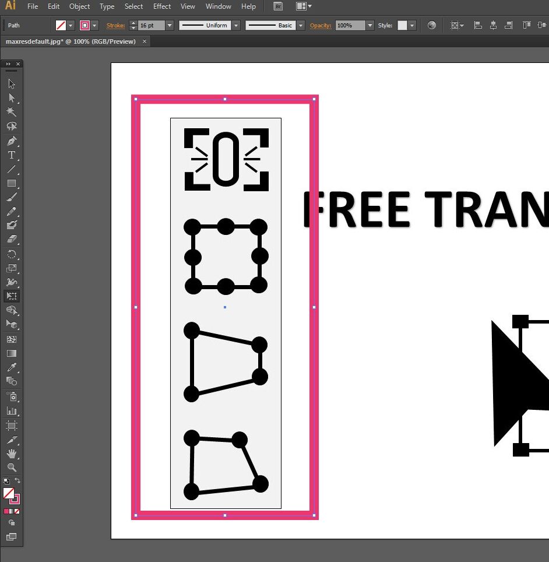Set paint mode to Color
Image resolution: width=549 pixels, height=562 pixels.
point(6,511)
